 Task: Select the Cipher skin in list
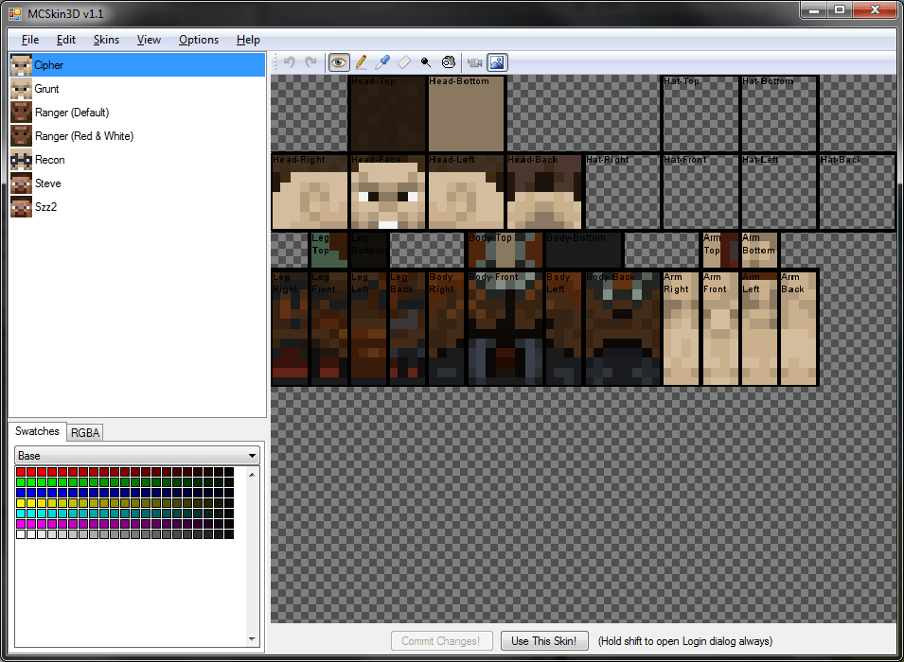[137, 65]
